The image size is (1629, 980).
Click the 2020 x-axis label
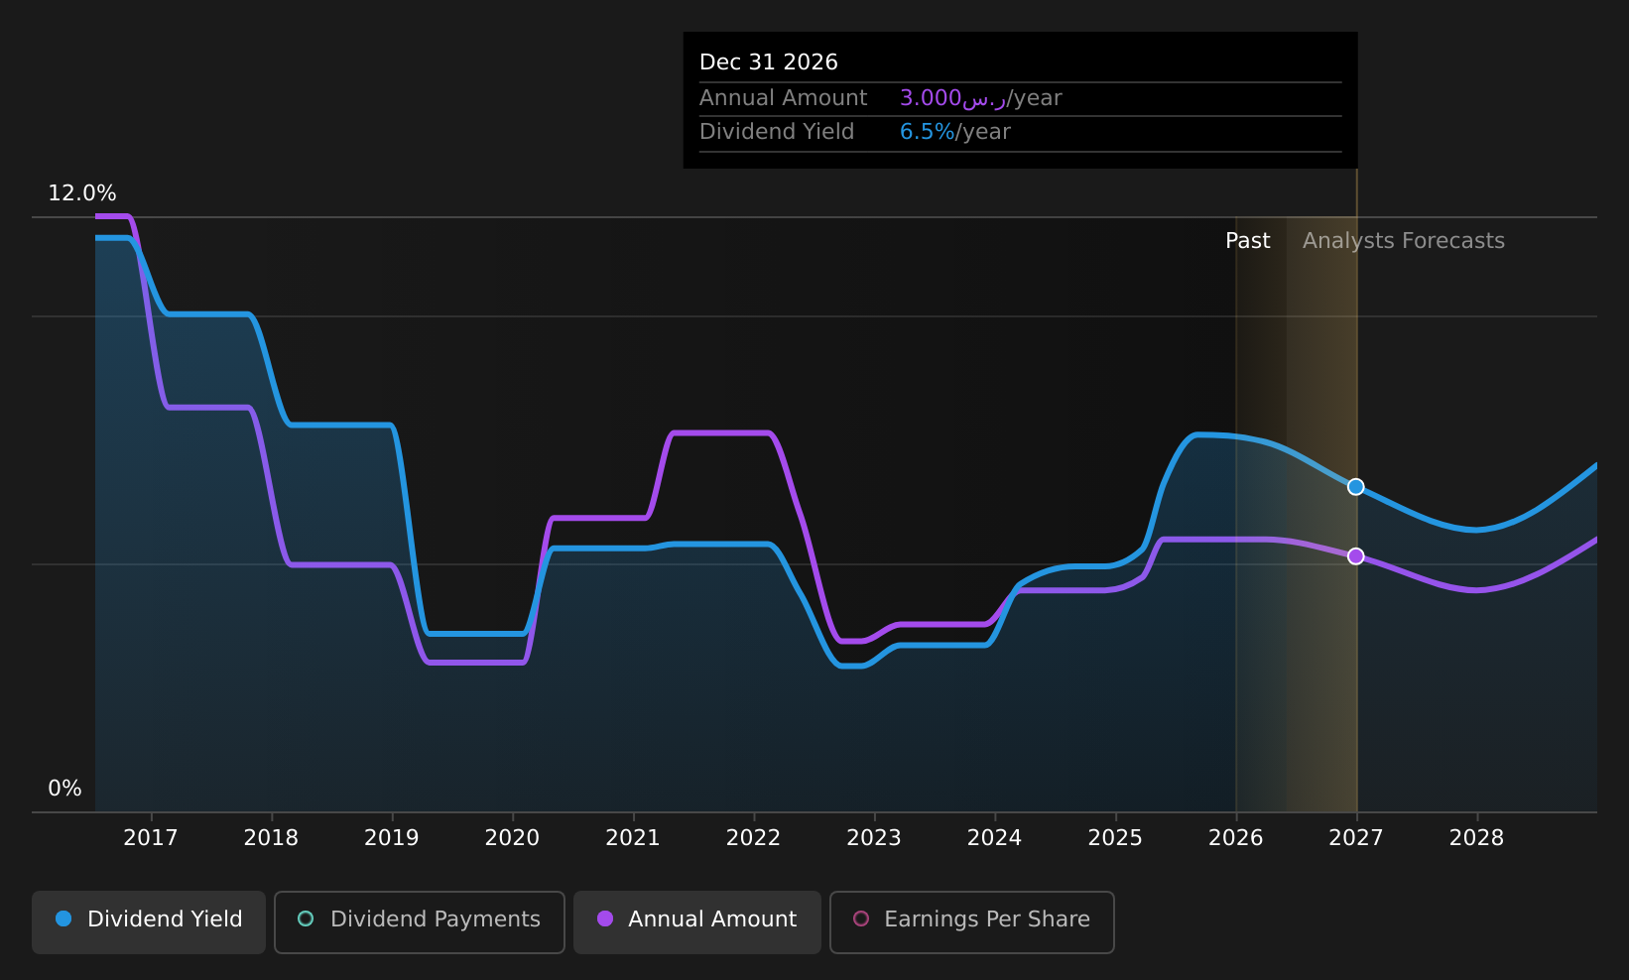pos(512,838)
